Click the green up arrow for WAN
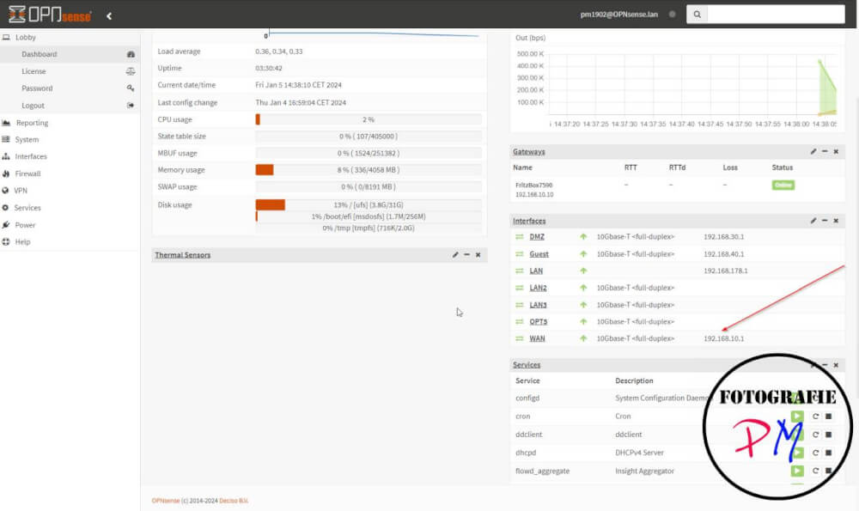The width and height of the screenshot is (859, 511). coord(583,338)
